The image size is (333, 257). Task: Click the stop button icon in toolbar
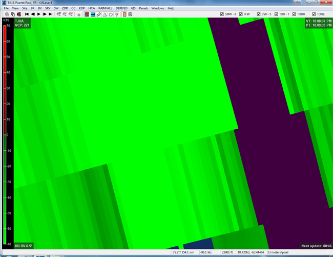point(79,14)
